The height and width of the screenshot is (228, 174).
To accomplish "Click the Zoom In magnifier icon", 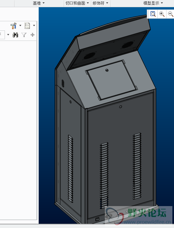I will click(162, 14).
